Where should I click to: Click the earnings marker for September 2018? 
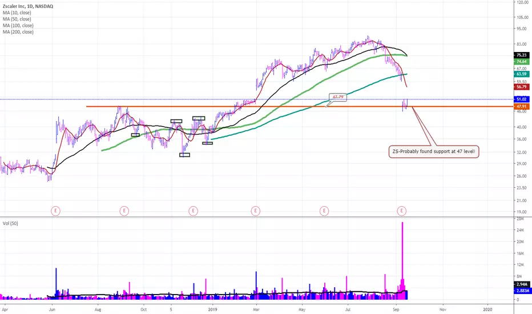[x=124, y=211]
